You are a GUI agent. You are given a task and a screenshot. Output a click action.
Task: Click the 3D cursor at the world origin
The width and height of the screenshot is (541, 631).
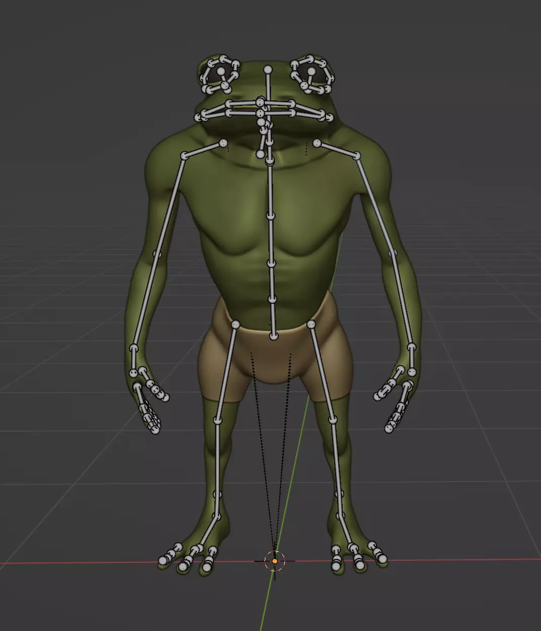[x=275, y=561]
